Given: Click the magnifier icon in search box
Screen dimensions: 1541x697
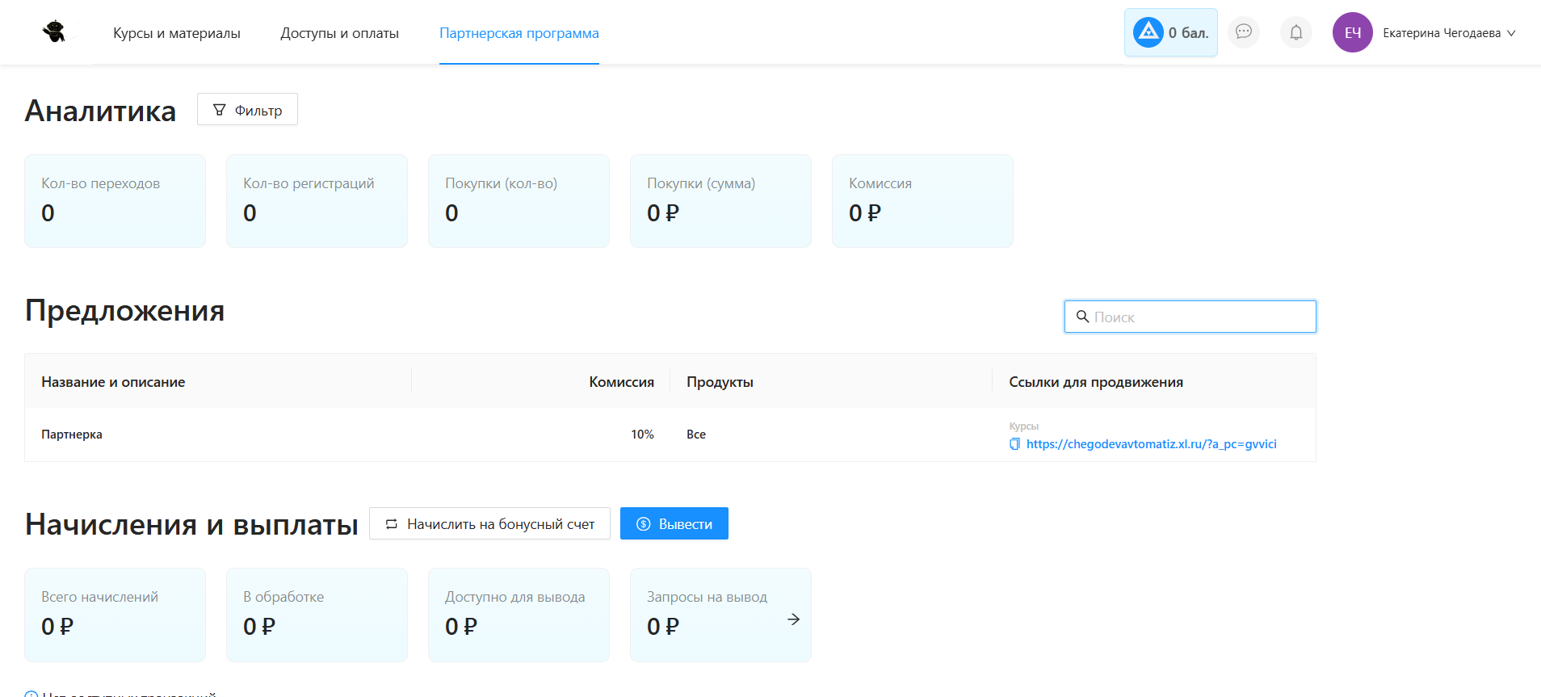Looking at the screenshot, I should [x=1082, y=317].
